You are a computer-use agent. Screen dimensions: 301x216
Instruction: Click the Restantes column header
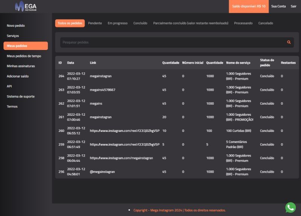[x=288, y=63]
